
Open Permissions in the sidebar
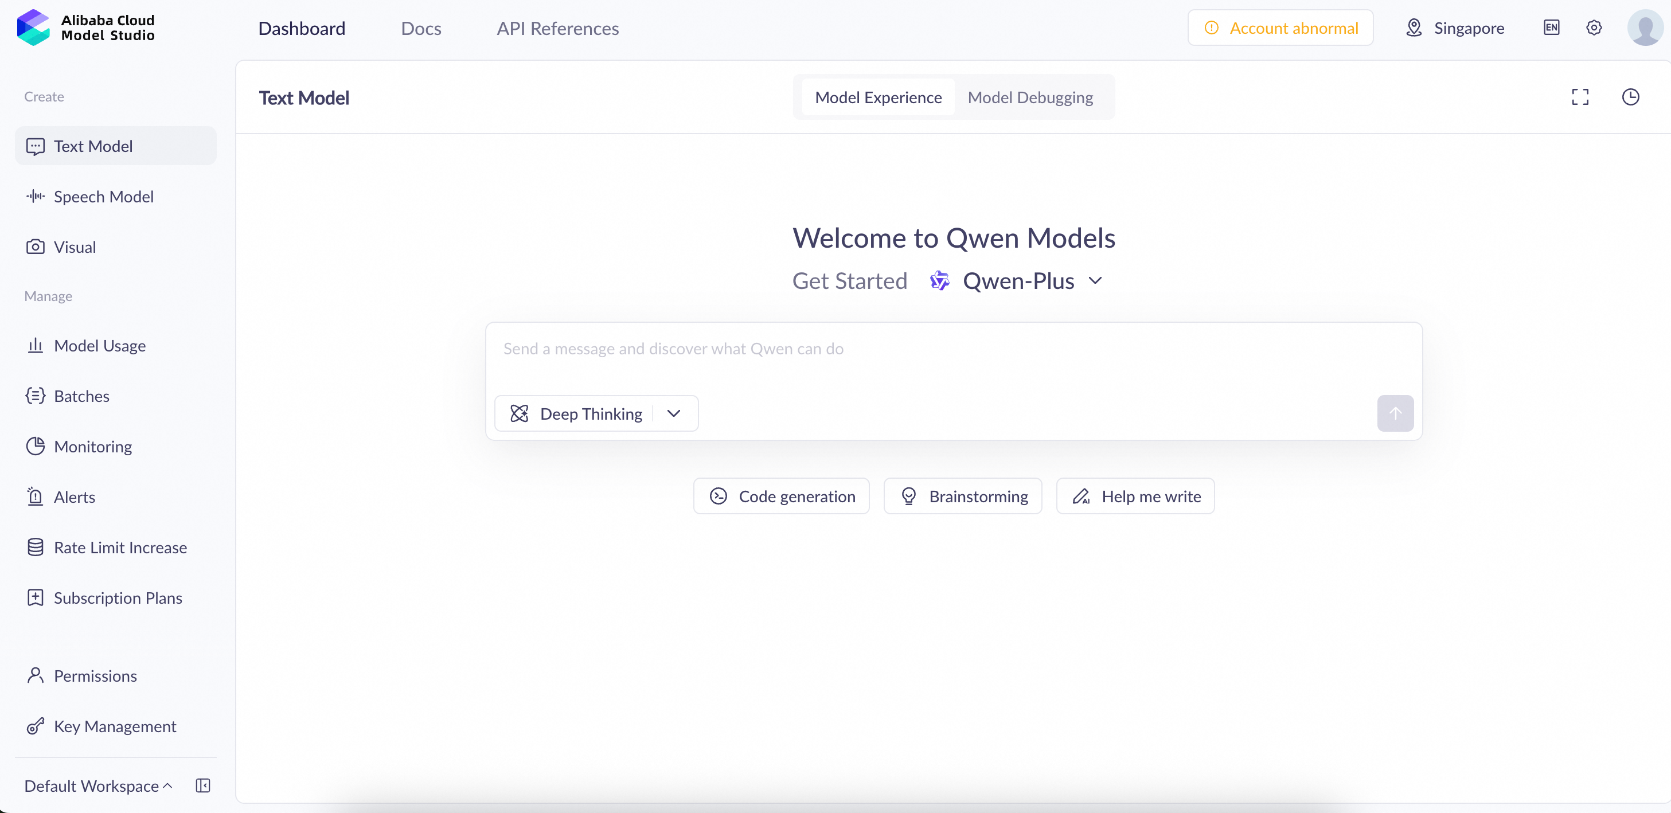[115, 675]
